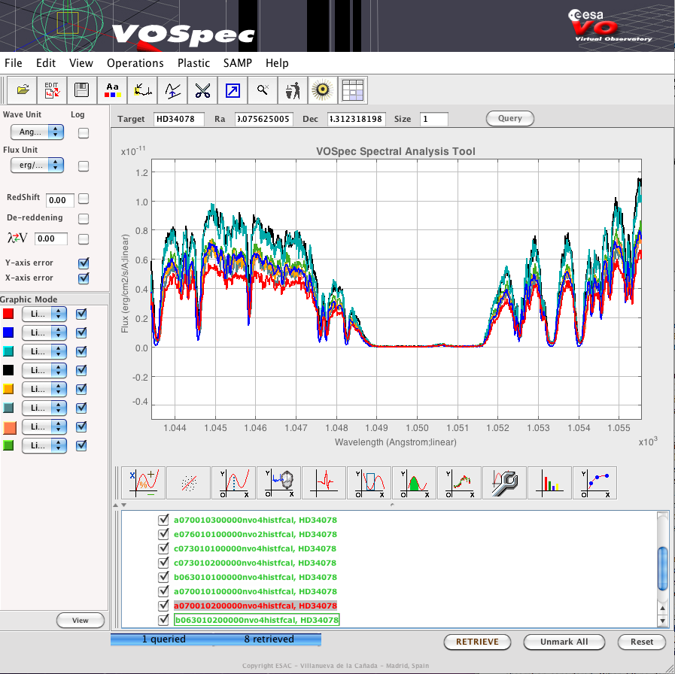
Task: Click the sunburst star icon in toolbar
Action: point(322,90)
